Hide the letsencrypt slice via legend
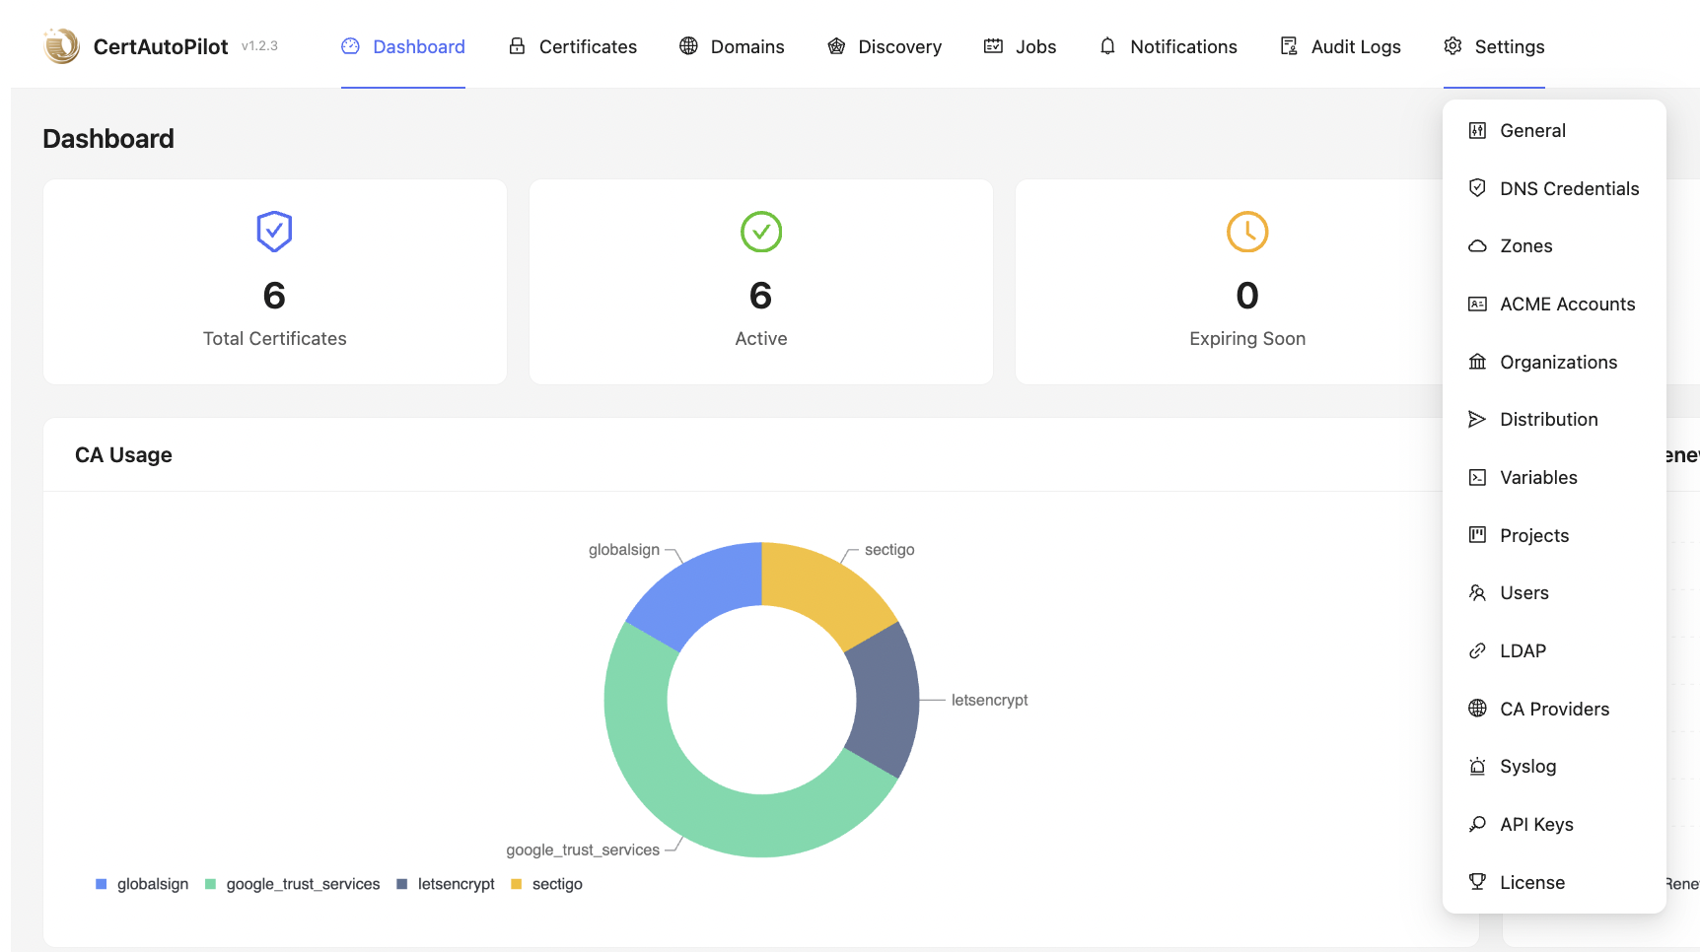The width and height of the screenshot is (1700, 952). (x=446, y=884)
